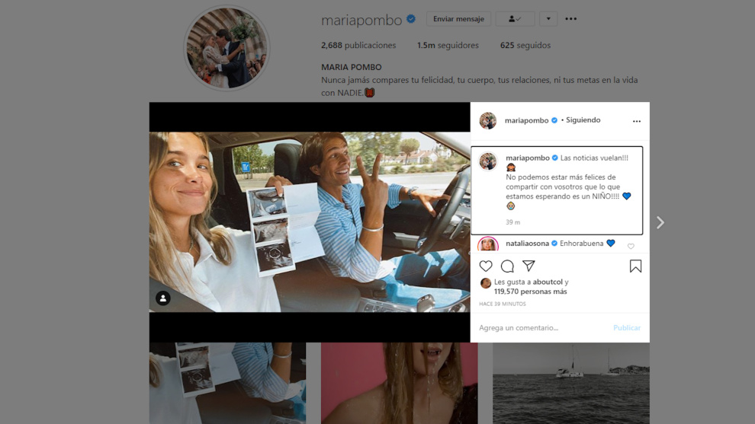Like the post with the heart icon

(486, 266)
